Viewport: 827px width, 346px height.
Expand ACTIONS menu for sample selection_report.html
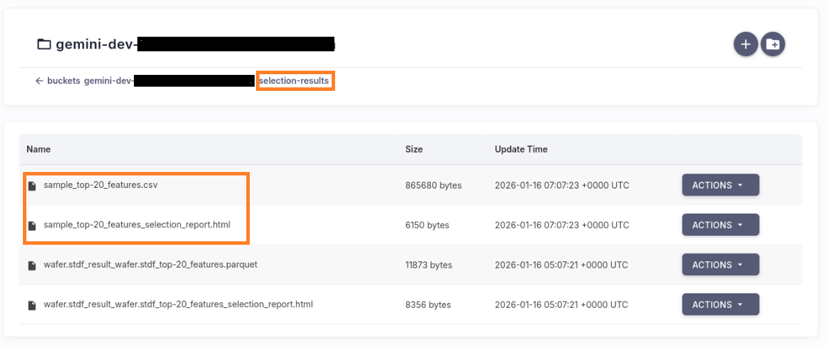[x=720, y=225]
